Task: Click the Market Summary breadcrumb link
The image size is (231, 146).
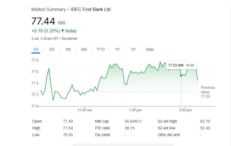Action: click(48, 10)
